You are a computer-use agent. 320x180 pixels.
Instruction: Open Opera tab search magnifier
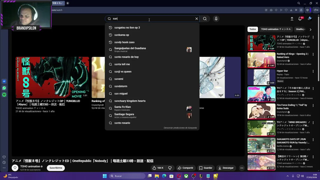pos(299,3)
